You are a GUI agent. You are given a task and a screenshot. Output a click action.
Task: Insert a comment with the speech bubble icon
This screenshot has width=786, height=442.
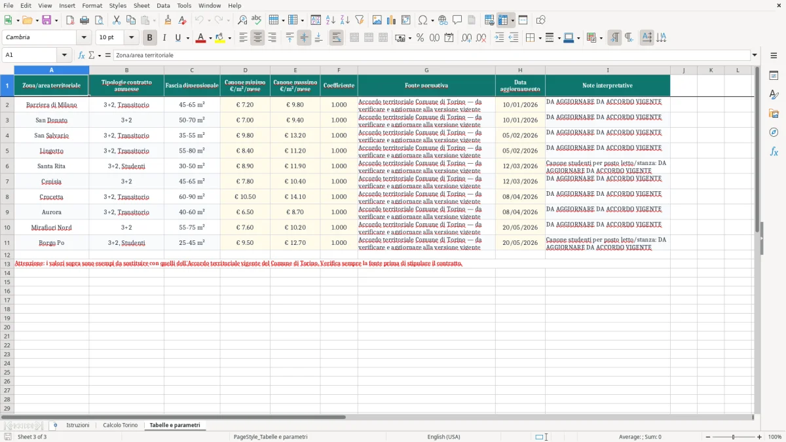[x=457, y=20]
